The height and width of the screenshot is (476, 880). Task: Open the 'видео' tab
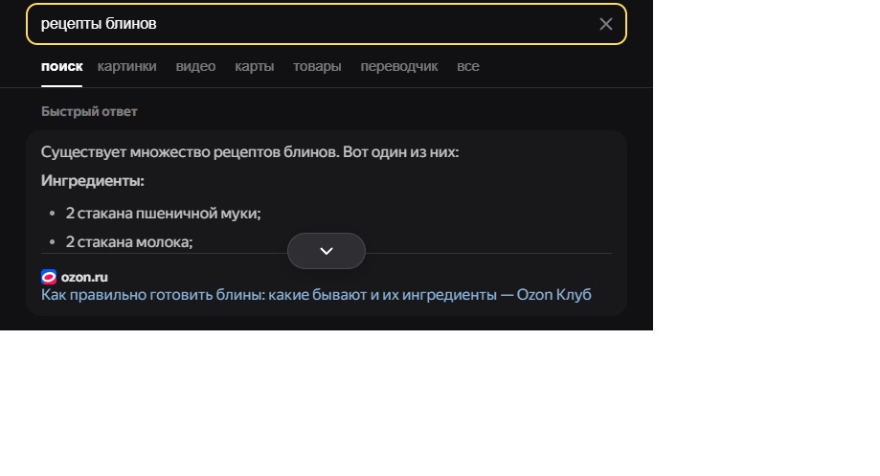195,66
